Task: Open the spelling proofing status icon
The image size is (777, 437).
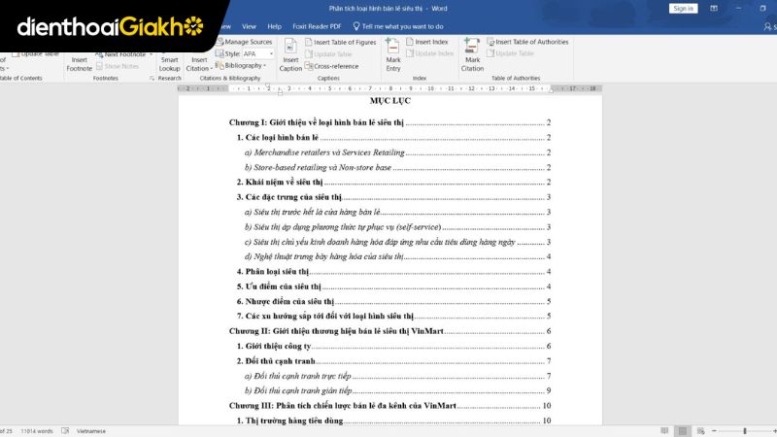Action: [x=65, y=430]
